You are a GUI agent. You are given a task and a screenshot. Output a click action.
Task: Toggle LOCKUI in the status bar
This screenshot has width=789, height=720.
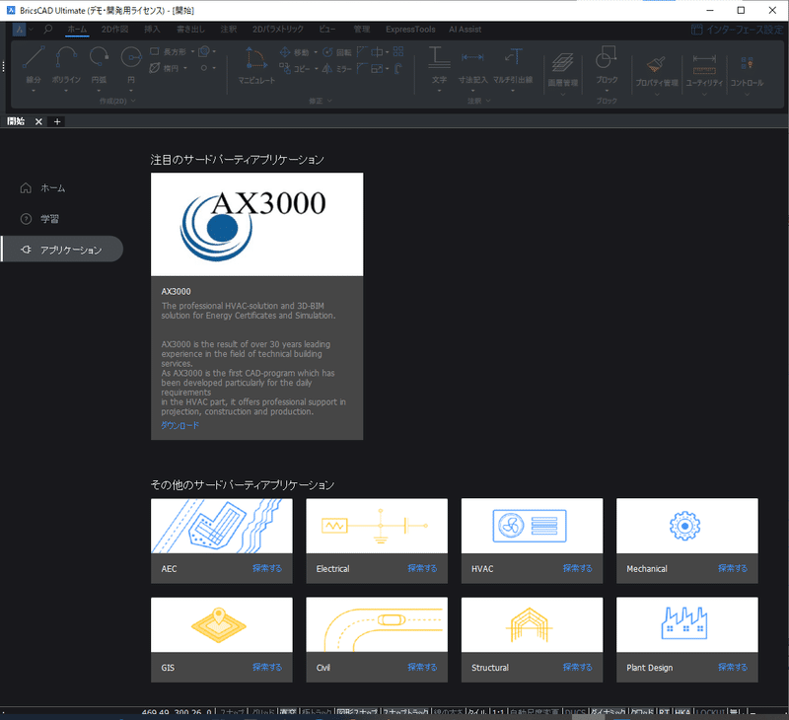tap(710, 712)
